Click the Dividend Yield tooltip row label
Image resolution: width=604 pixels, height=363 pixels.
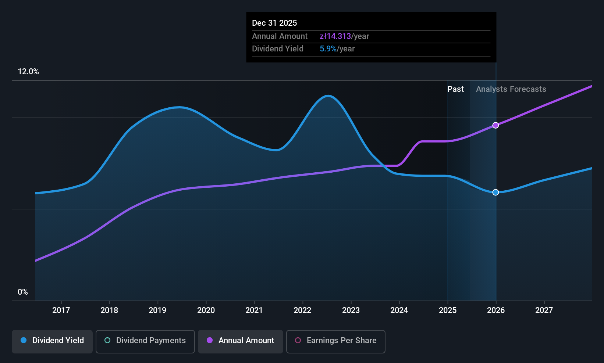(x=278, y=48)
